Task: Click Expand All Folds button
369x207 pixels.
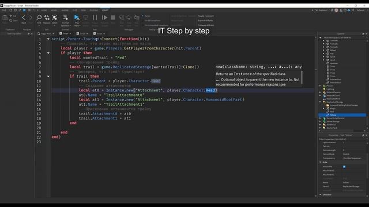Action: coord(205,21)
